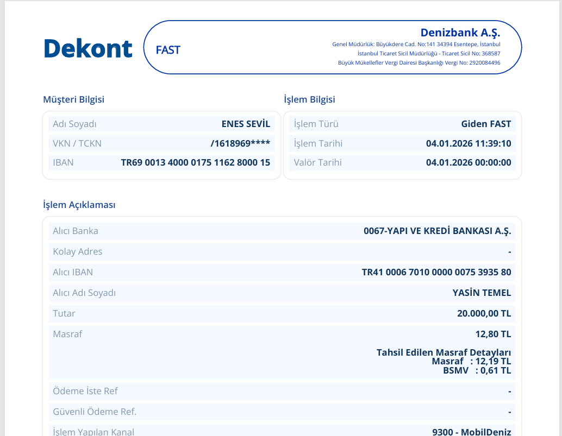
Task: Click the Masraf row label
Action: pyautogui.click(x=67, y=334)
